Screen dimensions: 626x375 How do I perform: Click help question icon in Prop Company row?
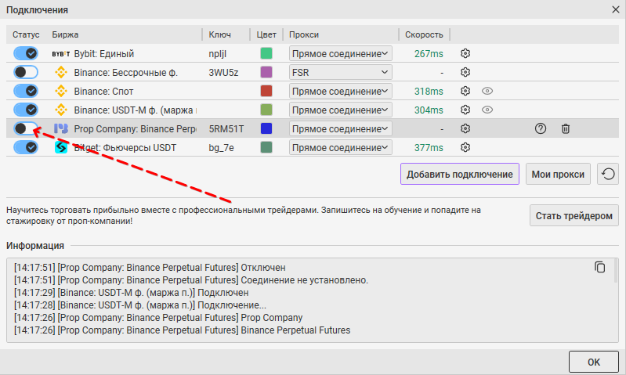coord(541,128)
